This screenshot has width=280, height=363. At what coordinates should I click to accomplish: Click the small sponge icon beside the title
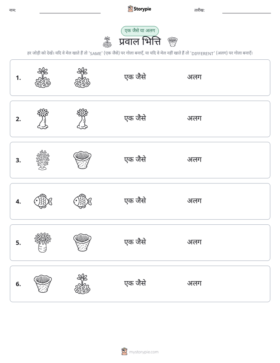(173, 42)
